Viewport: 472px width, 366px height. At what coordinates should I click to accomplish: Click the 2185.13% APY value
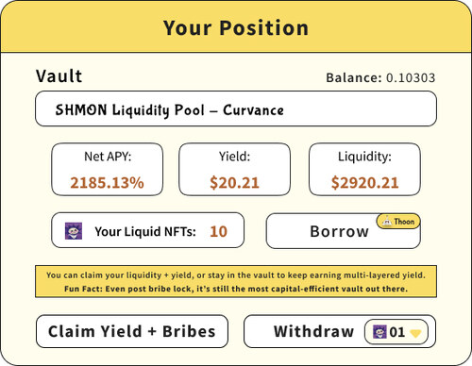pos(107,183)
